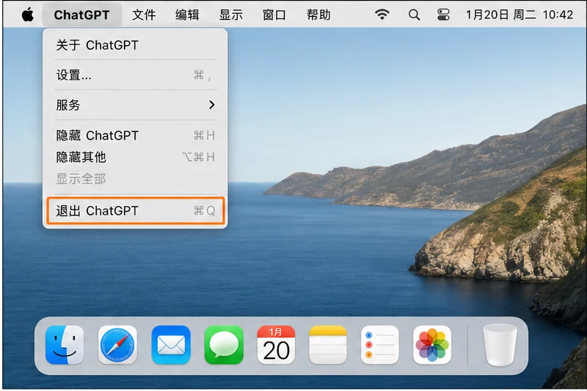The image size is (587, 391).
Task: Open the Apple menu
Action: click(x=28, y=15)
